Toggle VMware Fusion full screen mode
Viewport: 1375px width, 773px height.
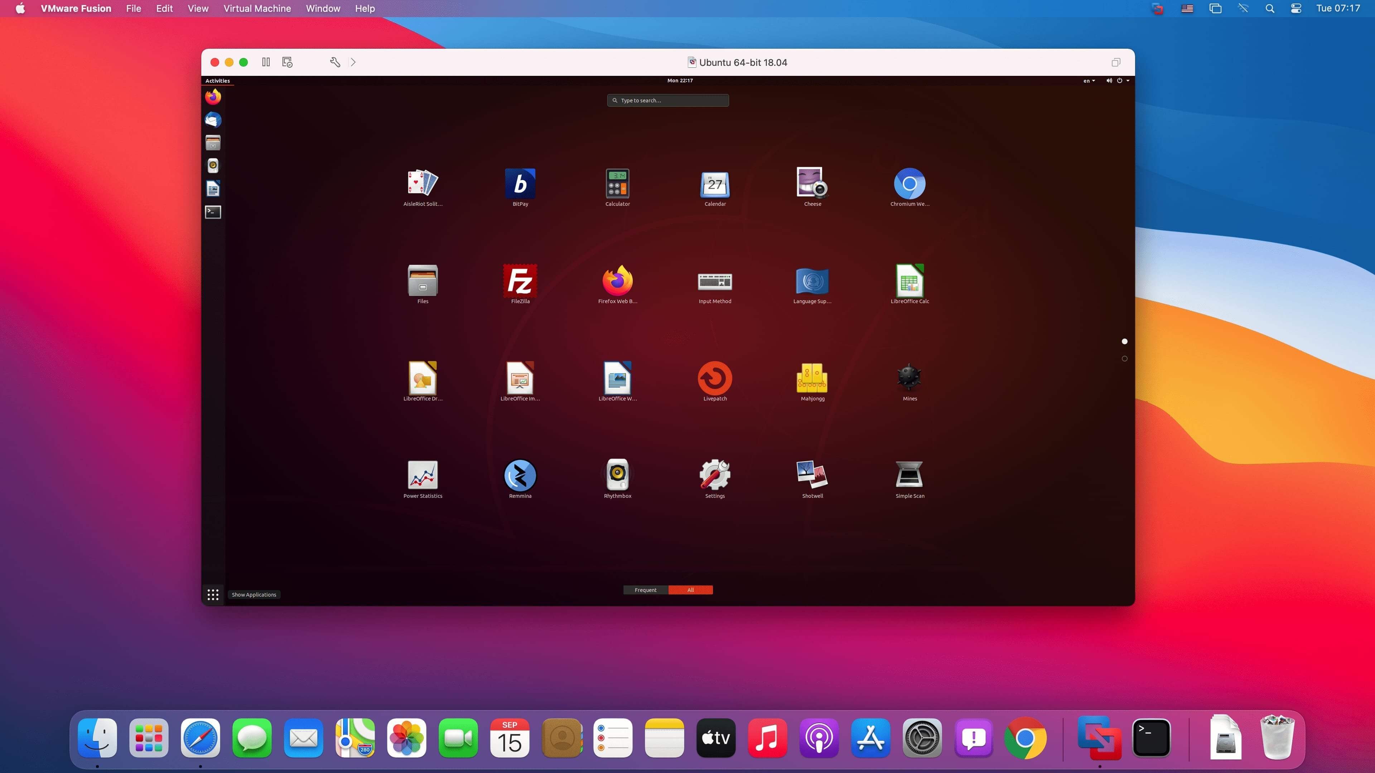click(x=1116, y=61)
